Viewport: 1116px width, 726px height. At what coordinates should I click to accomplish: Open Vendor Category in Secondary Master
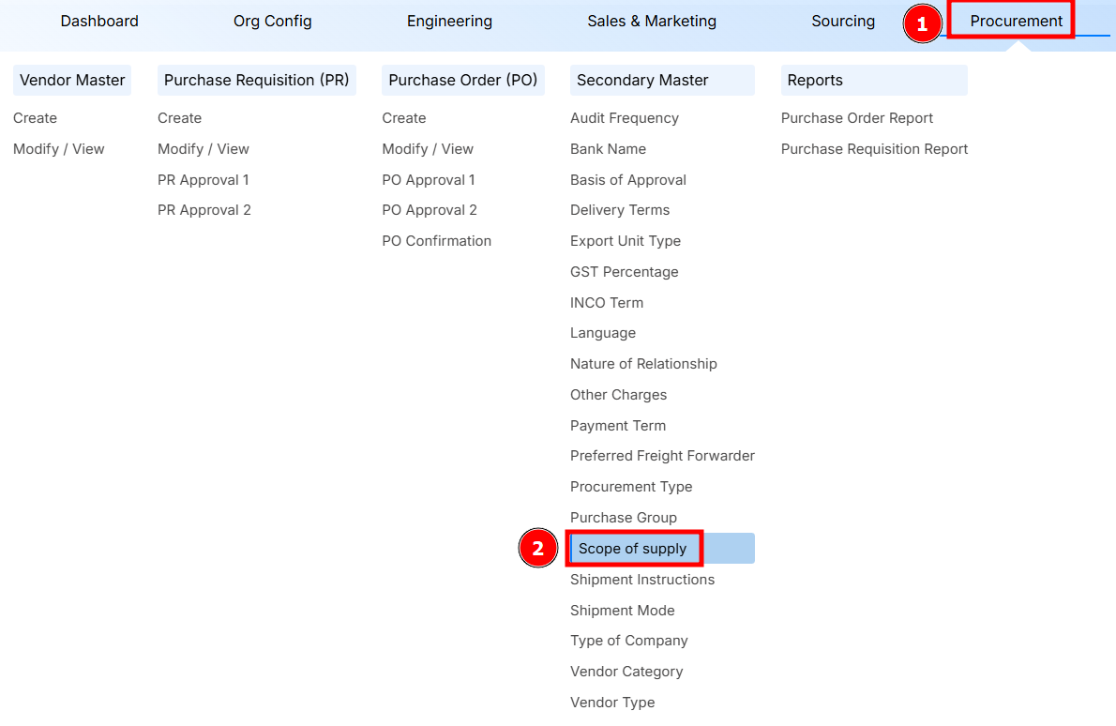626,672
